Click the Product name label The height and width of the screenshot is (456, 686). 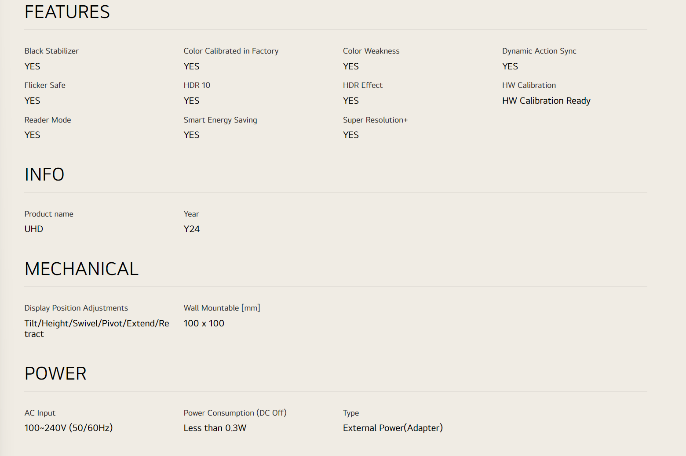pos(49,214)
